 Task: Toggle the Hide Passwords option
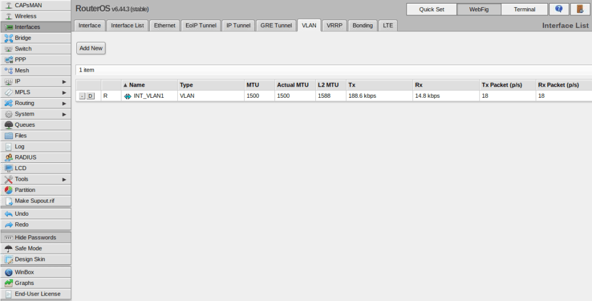click(36, 238)
